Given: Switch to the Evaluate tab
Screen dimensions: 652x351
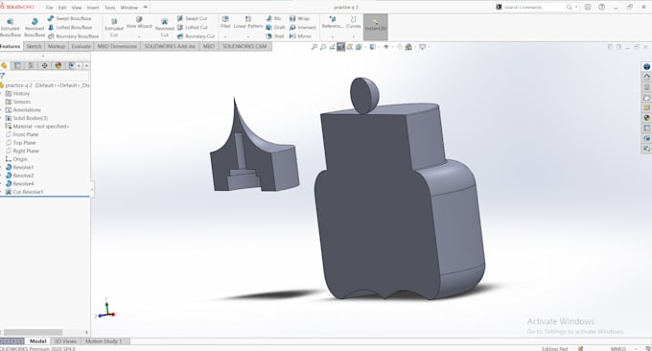Looking at the screenshot, I should click(81, 46).
